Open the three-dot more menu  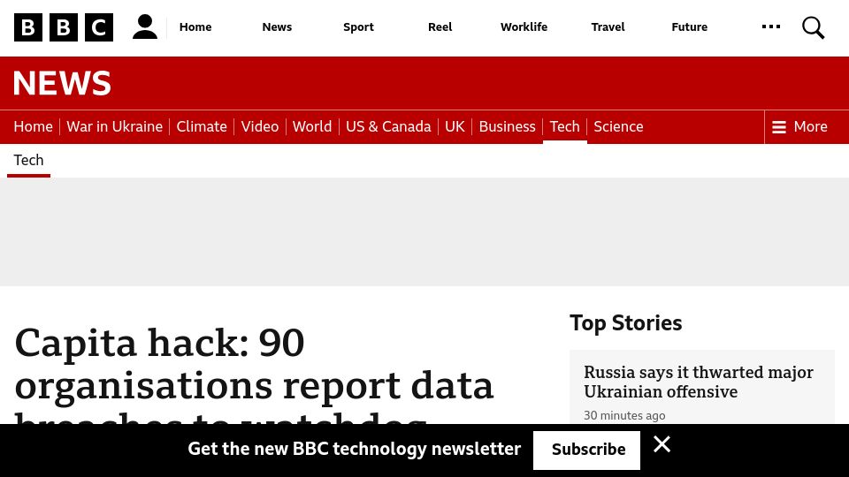pos(771,26)
